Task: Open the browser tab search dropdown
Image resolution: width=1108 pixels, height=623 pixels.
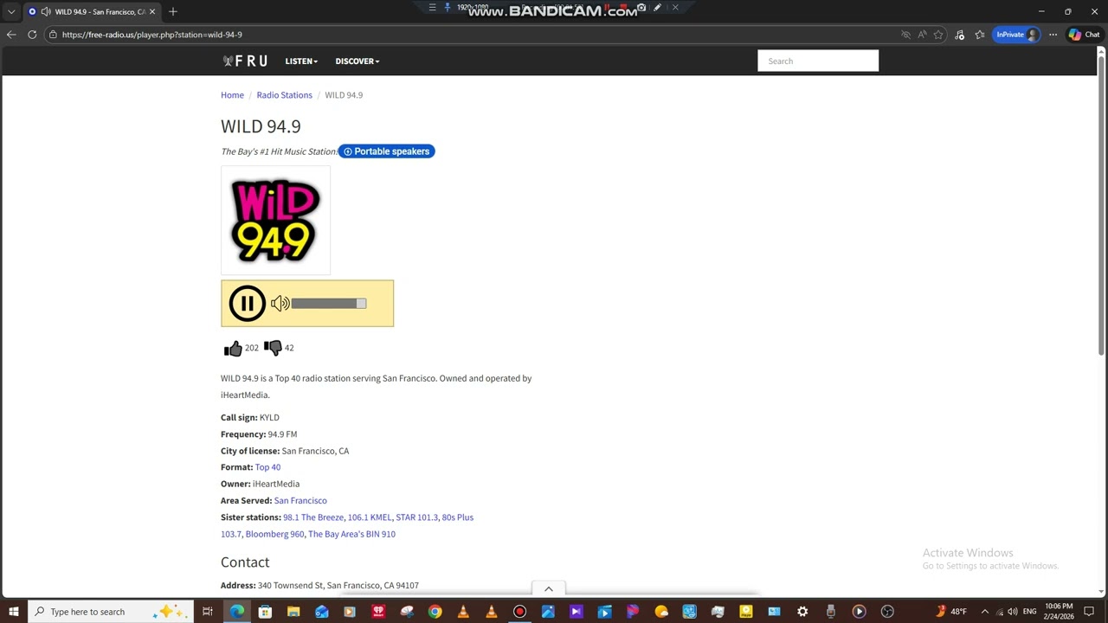Action: (x=11, y=11)
